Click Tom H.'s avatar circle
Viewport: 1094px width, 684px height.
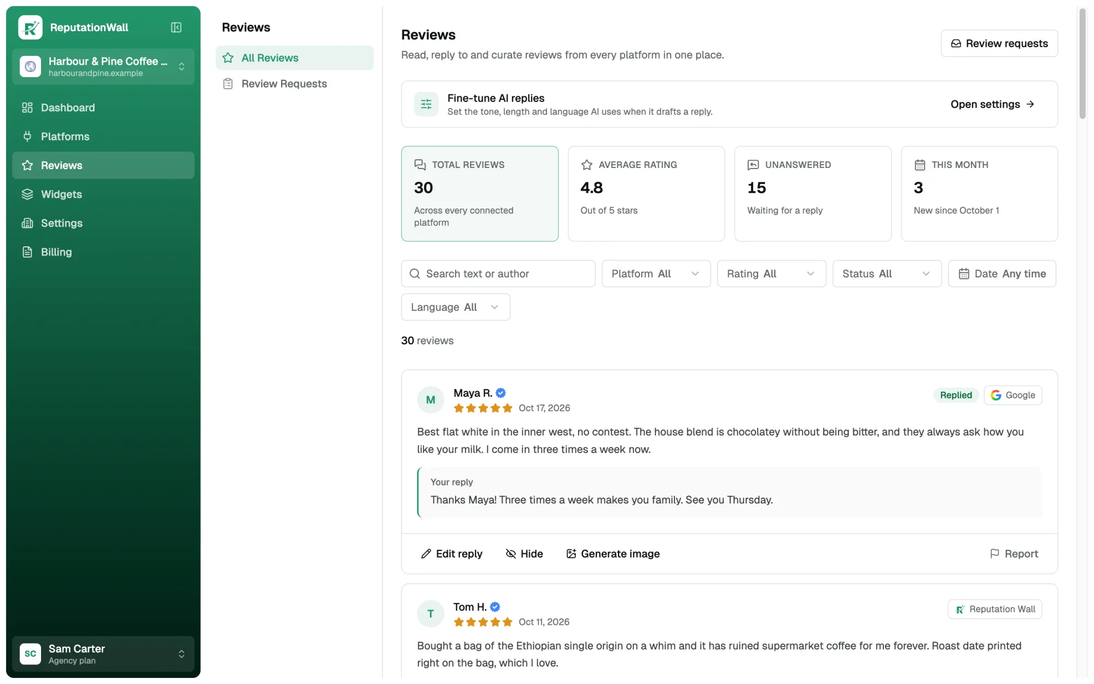430,614
